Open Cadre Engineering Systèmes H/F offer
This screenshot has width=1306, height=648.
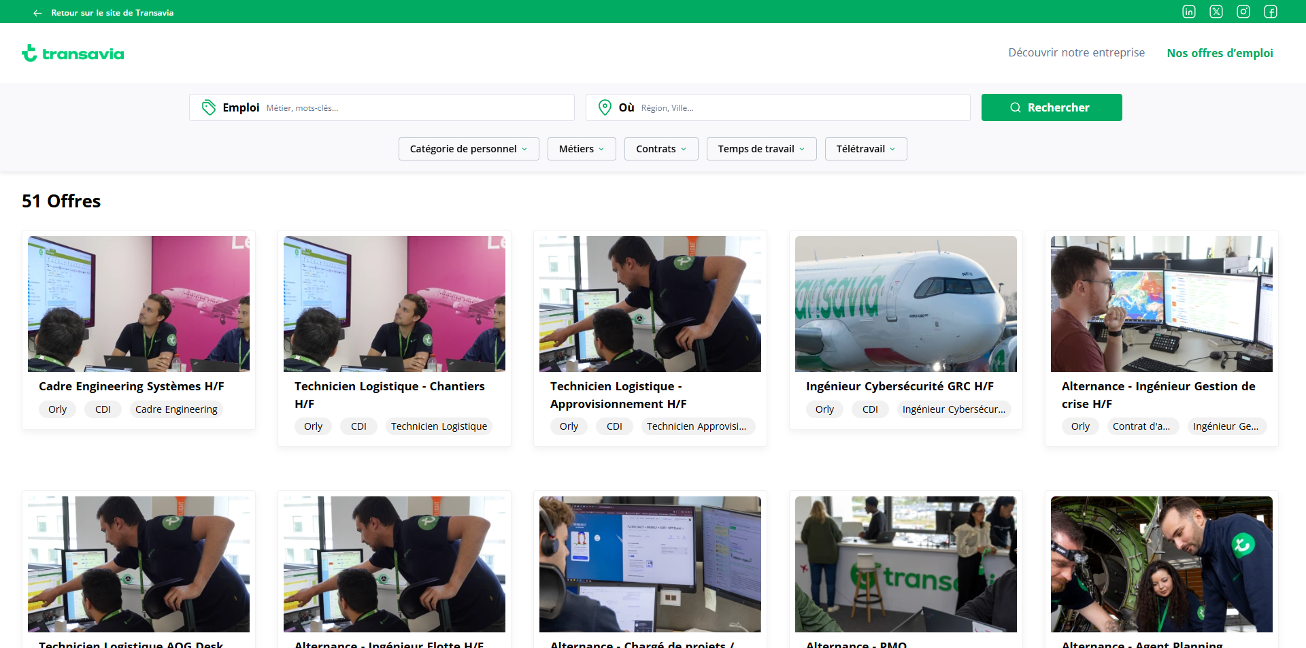[131, 386]
